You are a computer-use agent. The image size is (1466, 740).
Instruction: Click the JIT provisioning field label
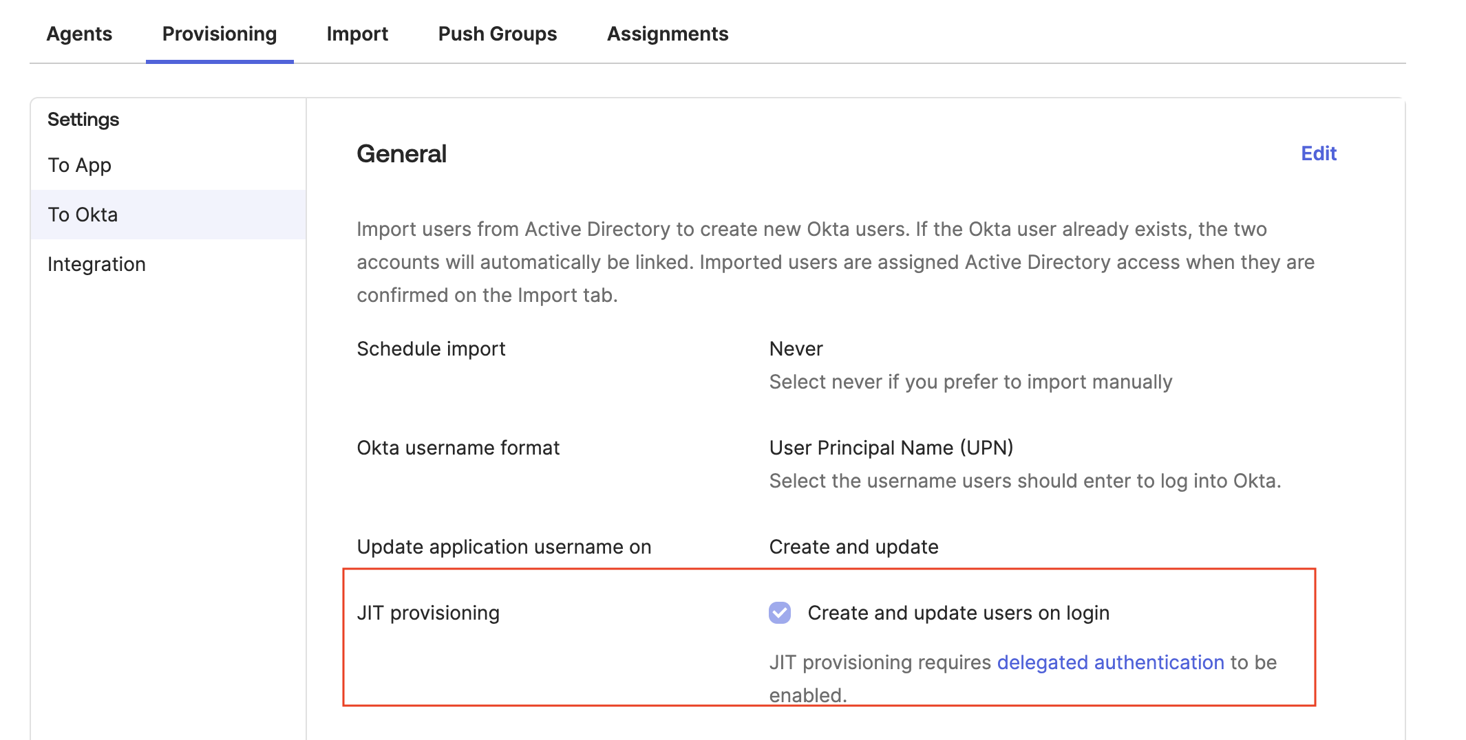click(428, 613)
